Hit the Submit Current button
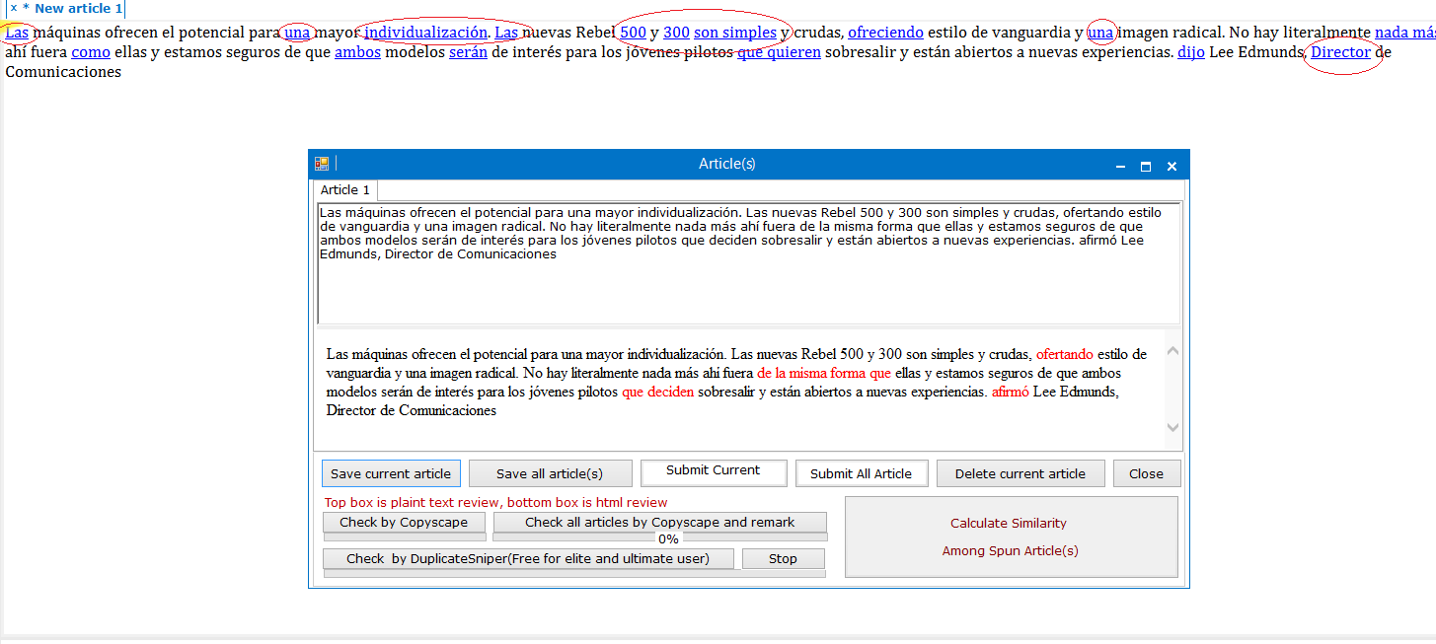Viewport: 1436px width, 644px height. (x=713, y=471)
